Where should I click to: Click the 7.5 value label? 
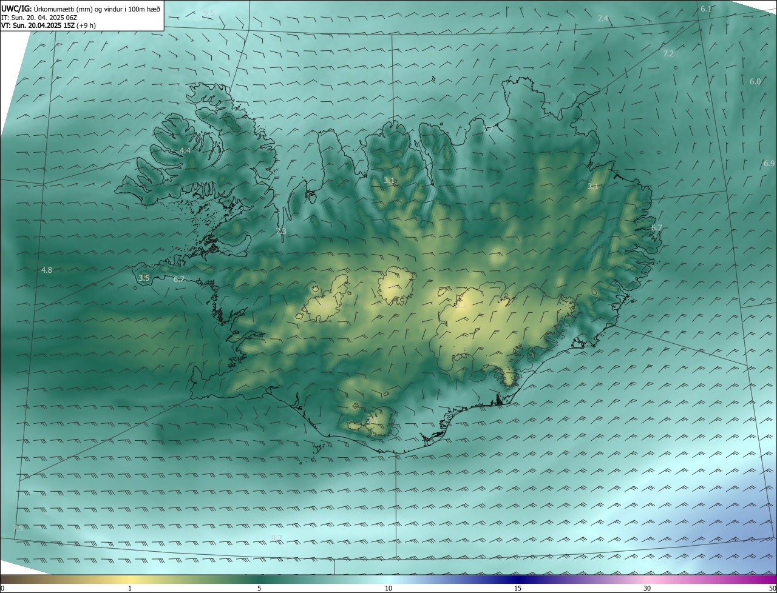pos(18,529)
